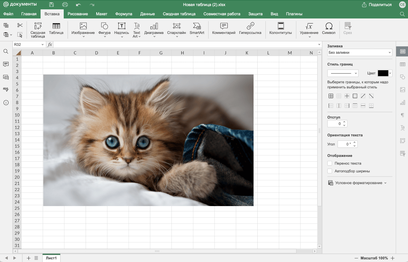Click the print icon in title bar
The image size is (408, 262).
[65, 5]
